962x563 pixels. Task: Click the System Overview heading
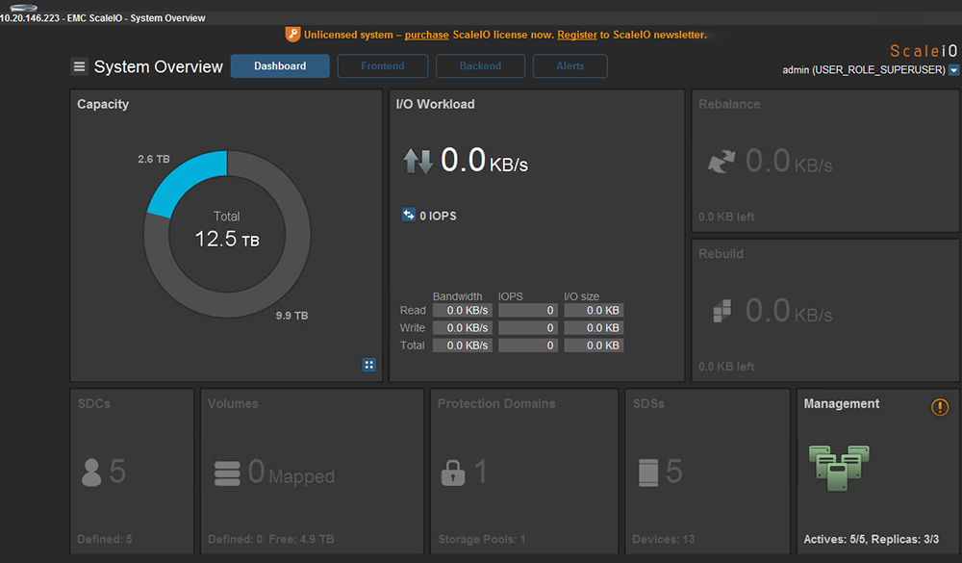coord(159,66)
